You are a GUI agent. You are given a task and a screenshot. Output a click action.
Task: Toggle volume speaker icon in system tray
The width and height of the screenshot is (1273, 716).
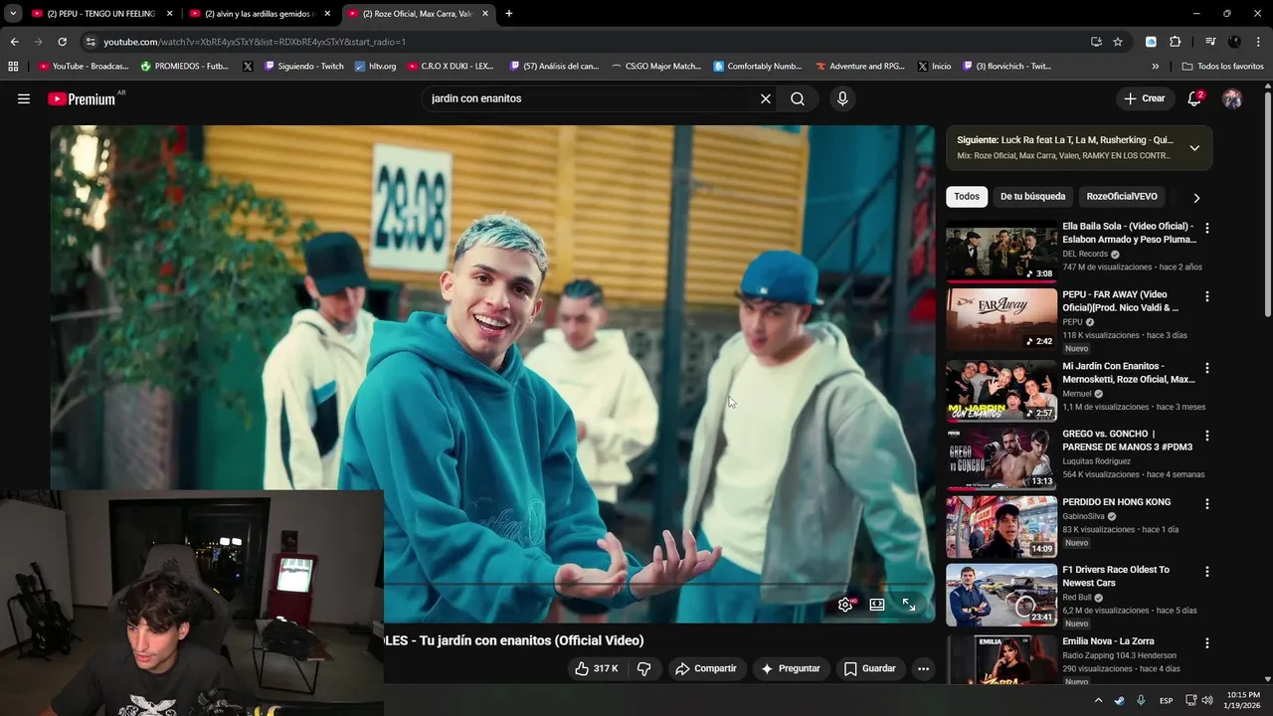point(1207,700)
